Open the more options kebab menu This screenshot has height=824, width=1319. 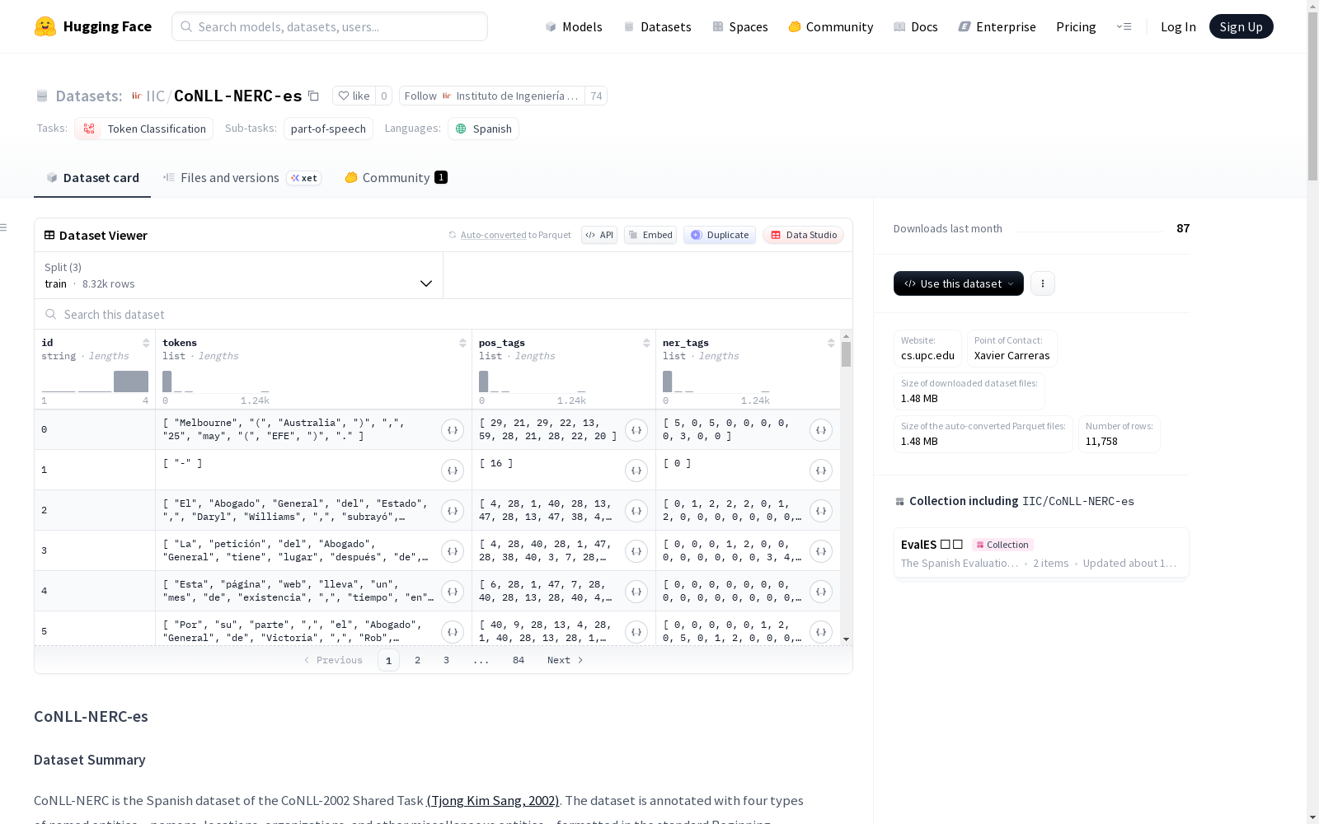click(x=1043, y=283)
